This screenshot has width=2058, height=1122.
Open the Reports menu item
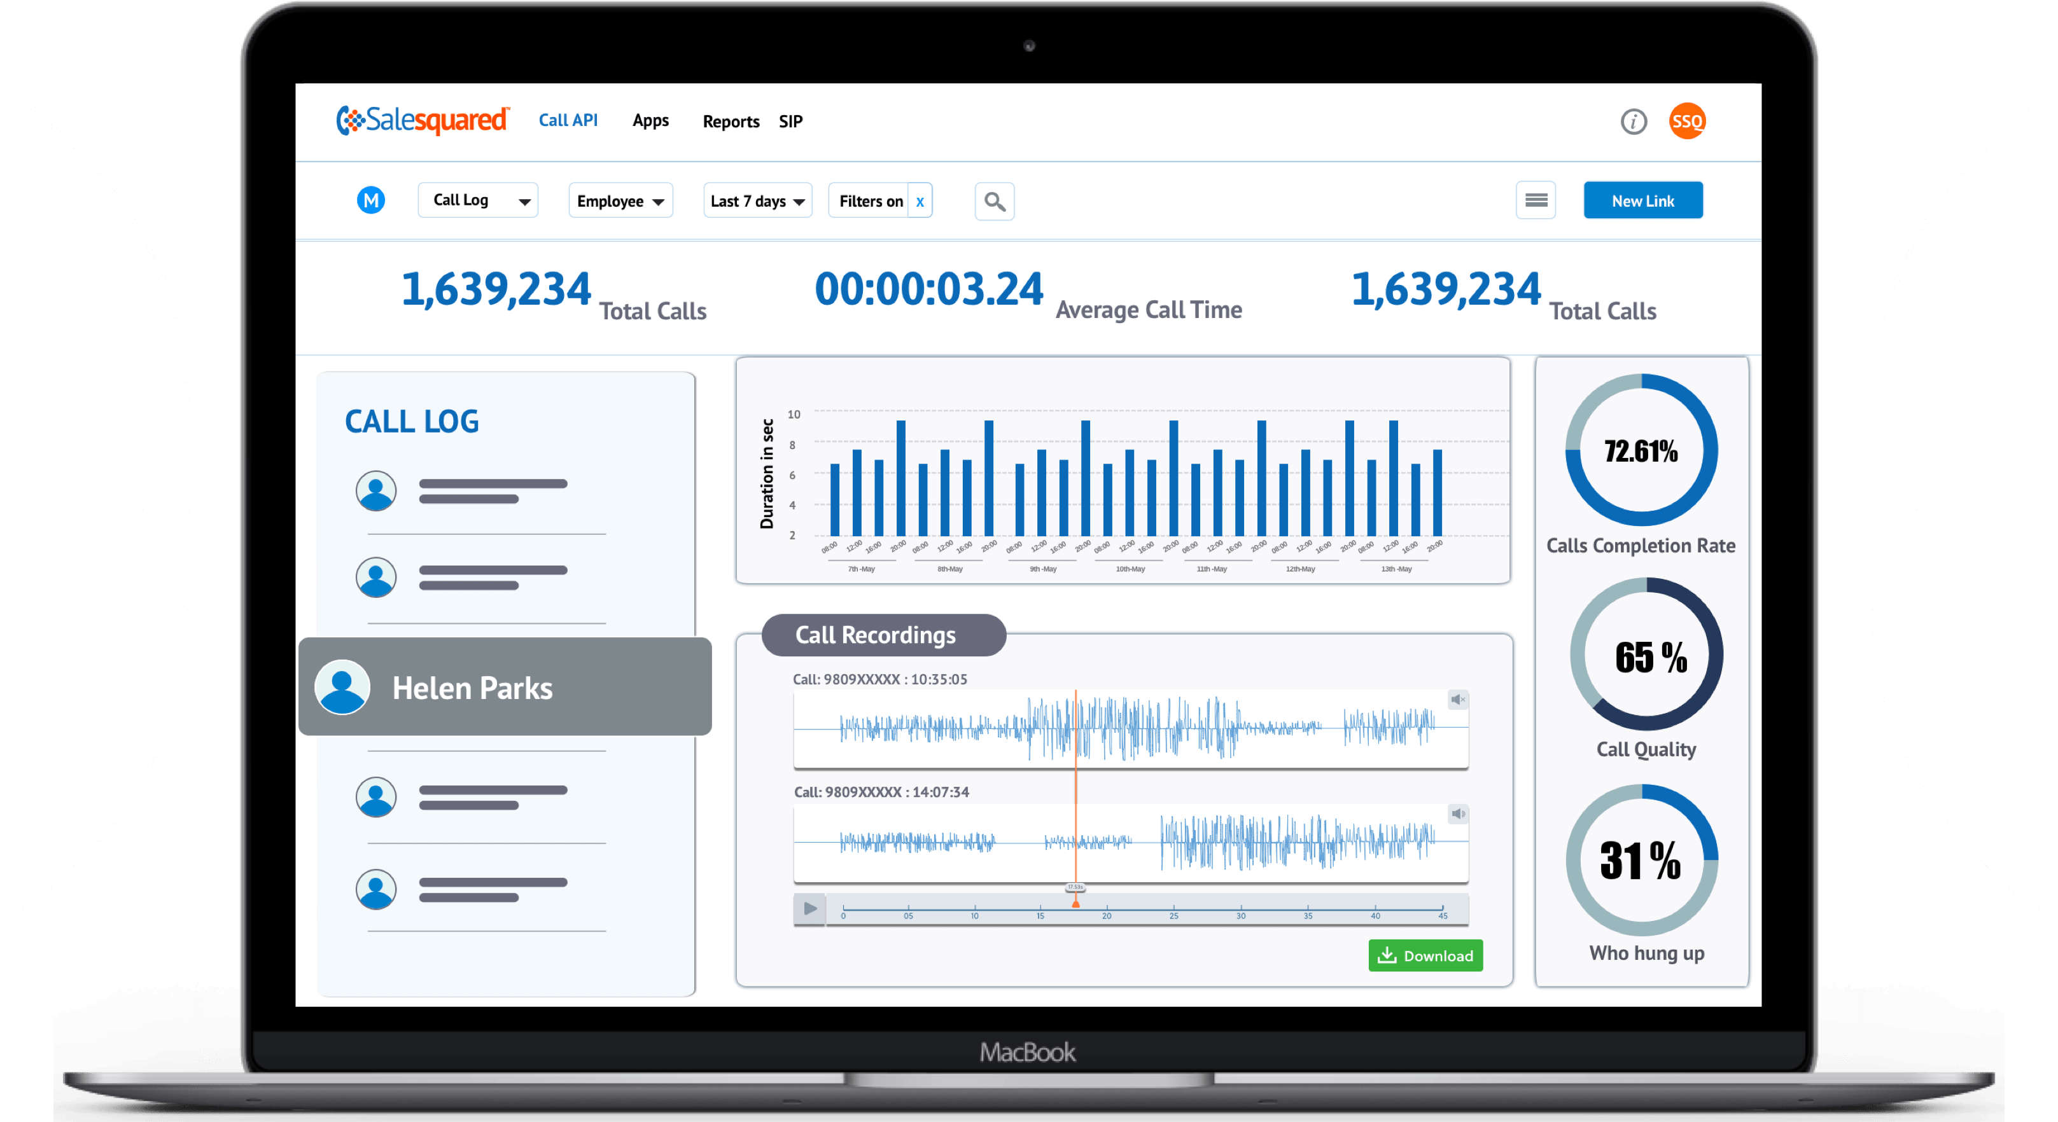730,121
